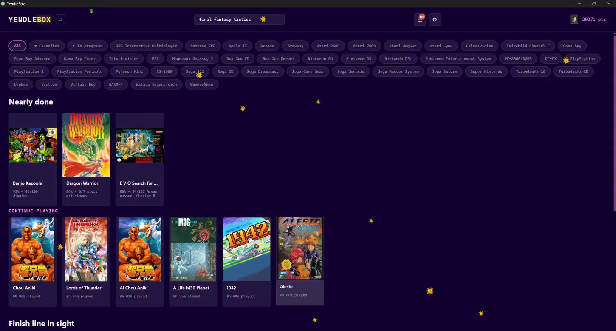Show In progress games
This screenshot has height=331, width=616.
click(88, 46)
